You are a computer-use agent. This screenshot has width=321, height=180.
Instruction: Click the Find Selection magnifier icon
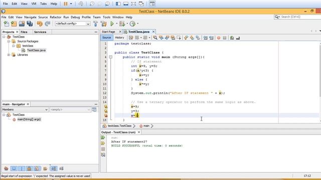coord(155,38)
